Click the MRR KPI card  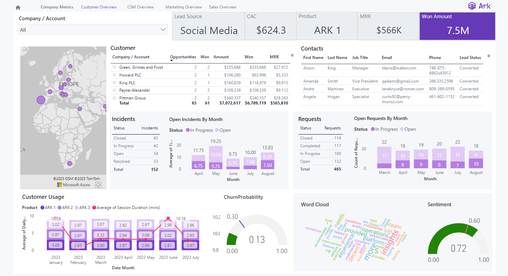coord(388,26)
